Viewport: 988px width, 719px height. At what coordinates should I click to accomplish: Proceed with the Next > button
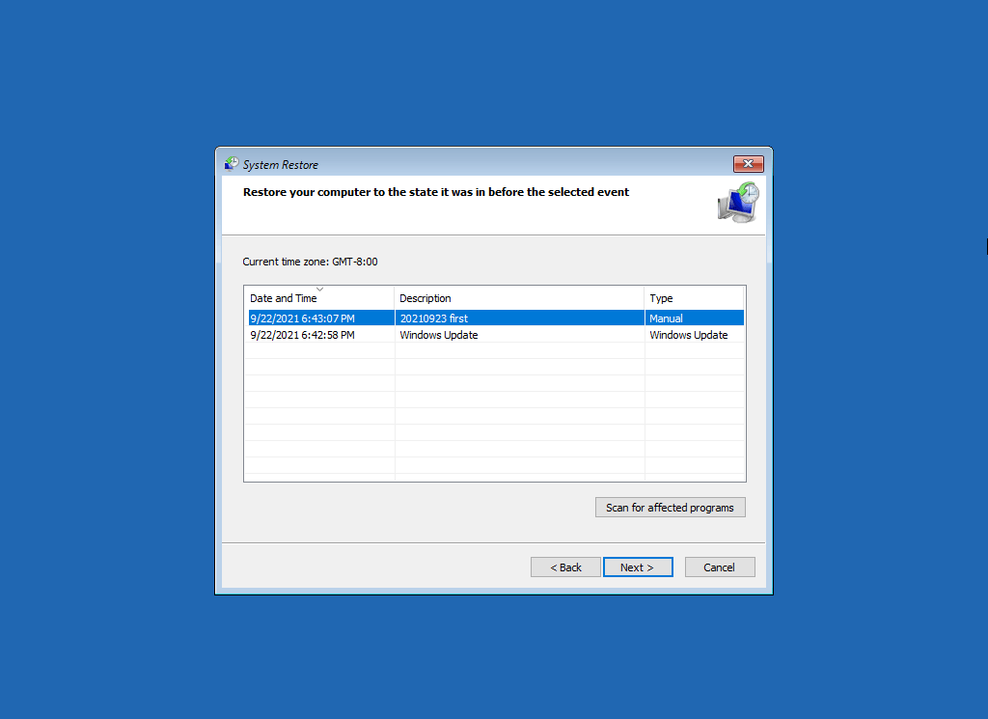(638, 567)
